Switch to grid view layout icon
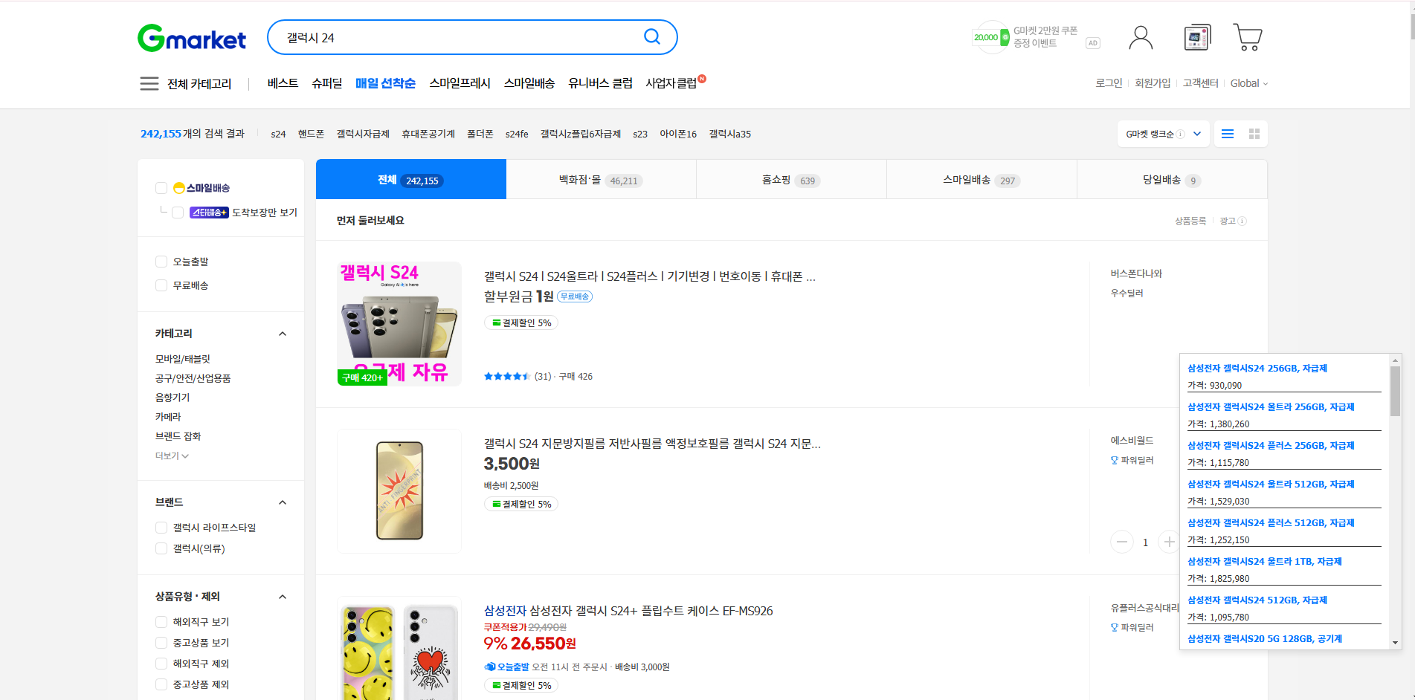Screen dimensions: 1415x700 [1254, 134]
